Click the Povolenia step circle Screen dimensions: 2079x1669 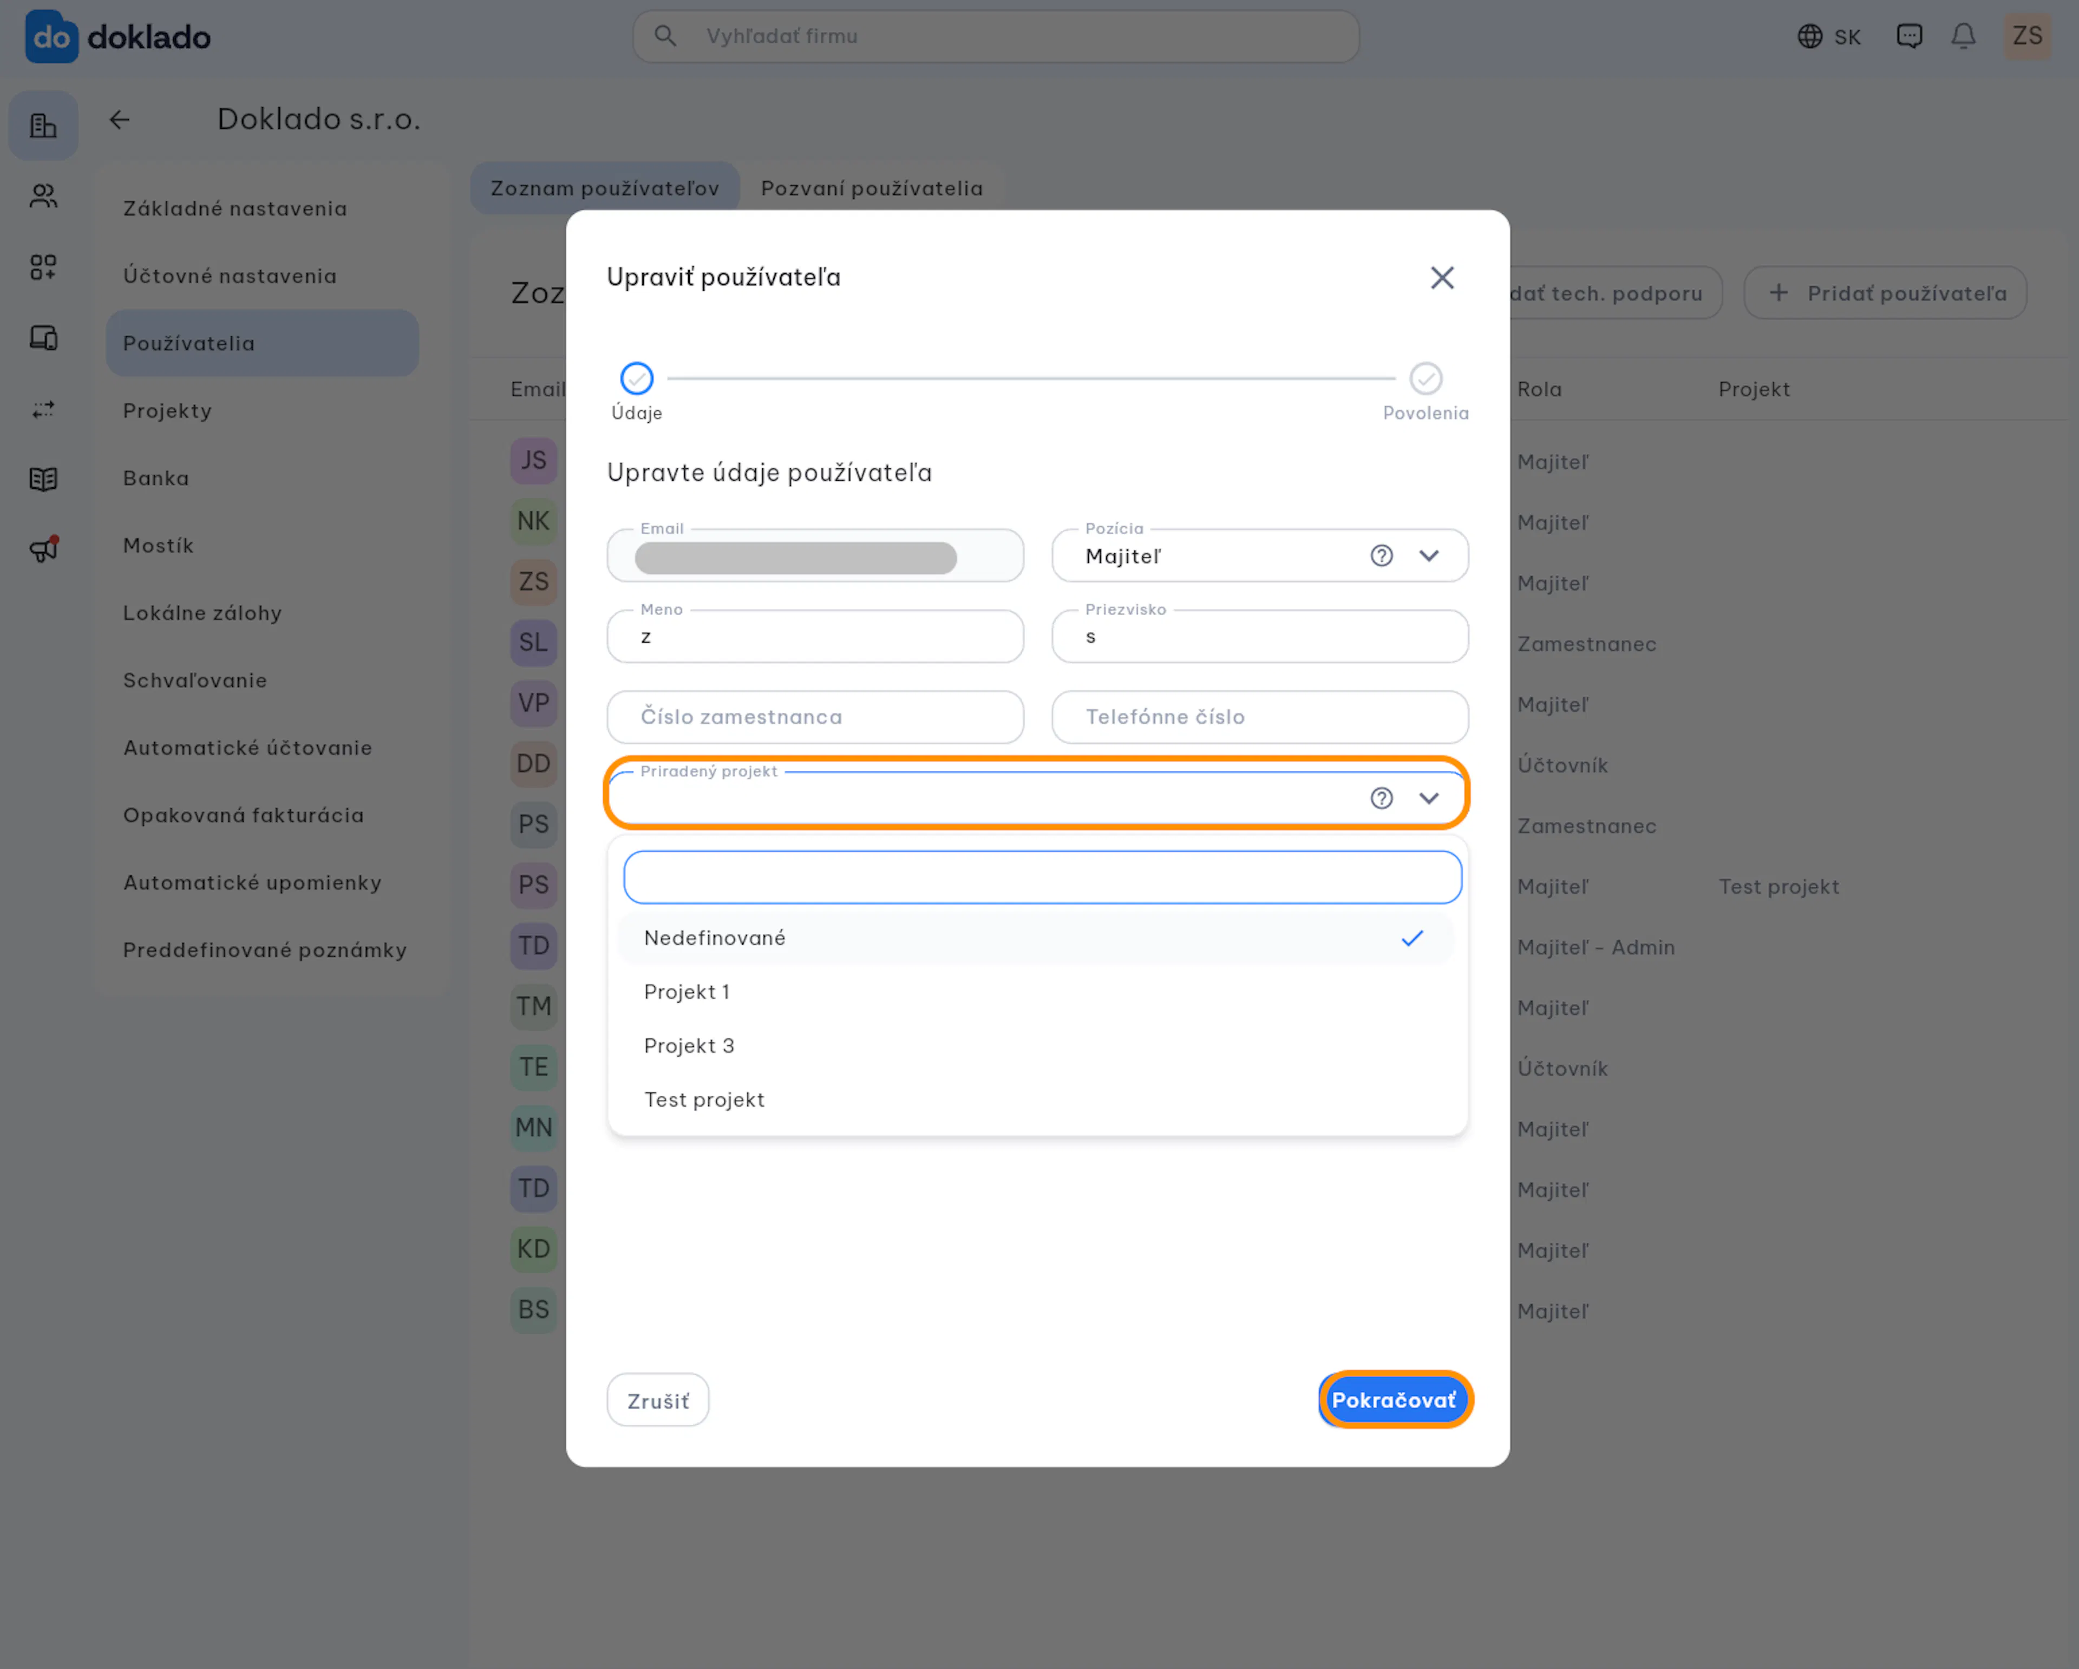click(1425, 378)
